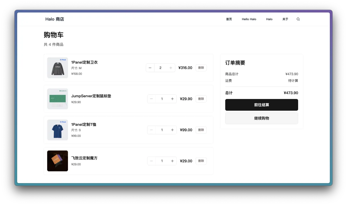The height and width of the screenshot is (205, 347).
Task: View the JumpServer定制鼠标垫 product image
Action: (x=57, y=99)
